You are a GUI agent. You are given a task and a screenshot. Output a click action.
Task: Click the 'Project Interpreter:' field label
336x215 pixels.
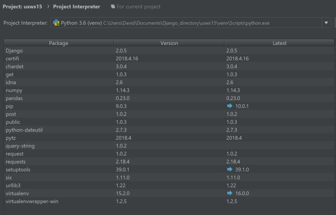coord(26,23)
